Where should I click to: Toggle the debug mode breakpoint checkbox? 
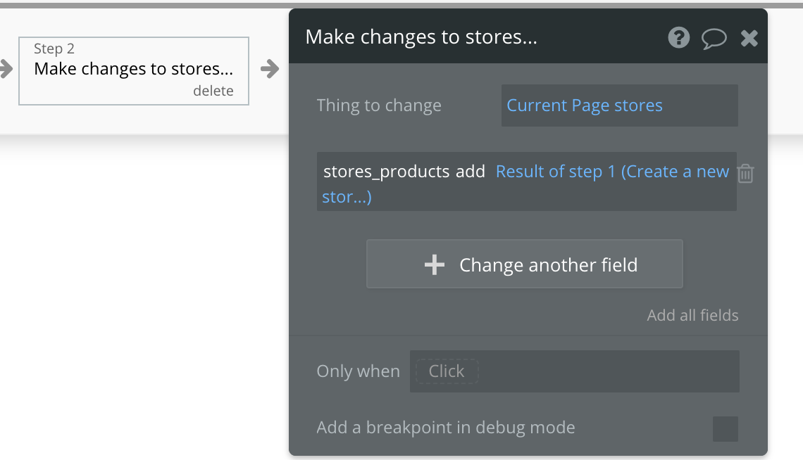coord(725,428)
